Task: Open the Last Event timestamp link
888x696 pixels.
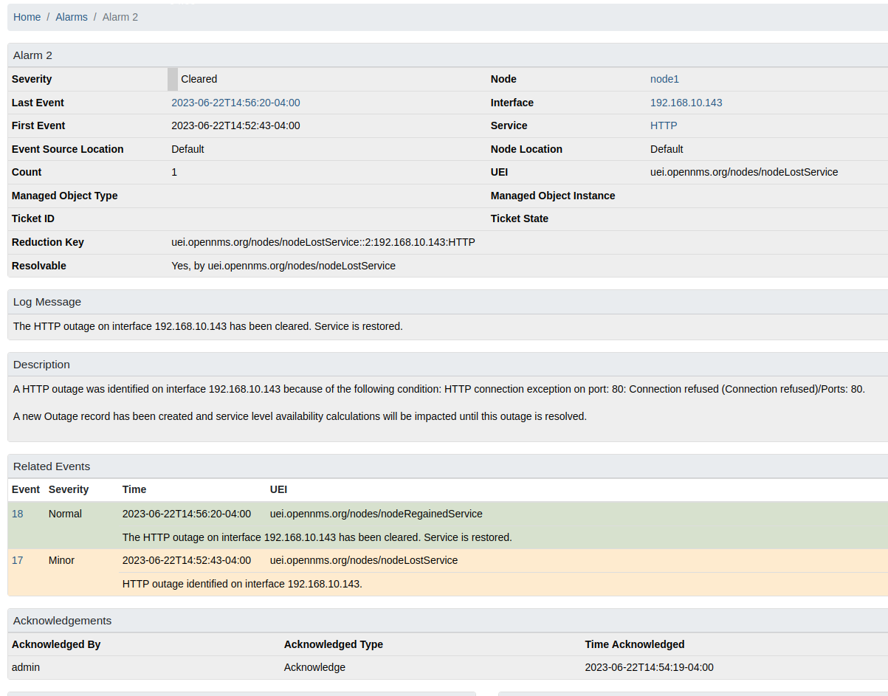Action: (x=235, y=103)
